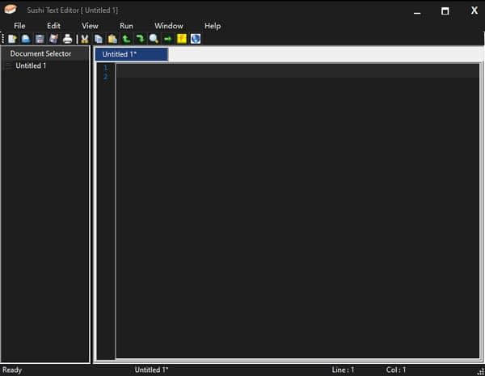Click the Paste clipboard icon
The image size is (485, 376).
tap(112, 39)
